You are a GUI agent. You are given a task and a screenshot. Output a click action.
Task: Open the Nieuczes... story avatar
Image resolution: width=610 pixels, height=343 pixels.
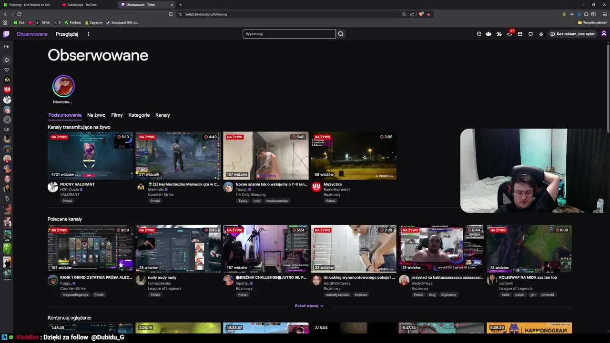[63, 86]
